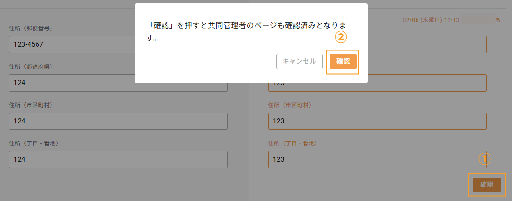Screen dimensions: 512x201
Task: Click the 住所（郵便番号）label
Action: point(31,28)
